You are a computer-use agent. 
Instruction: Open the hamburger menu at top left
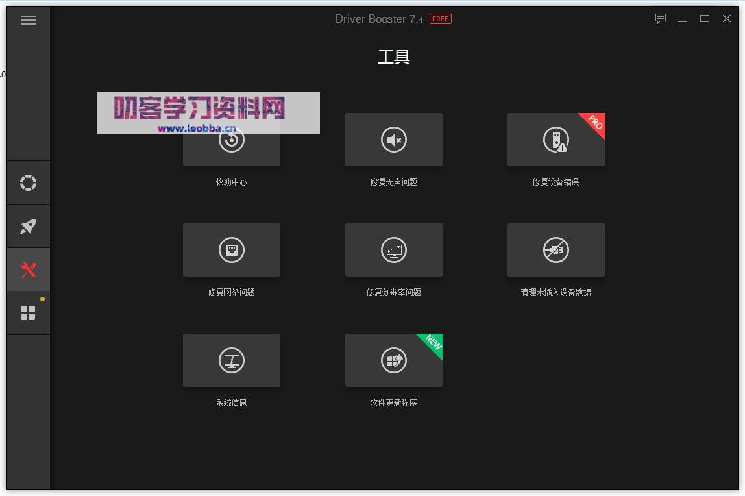tap(28, 20)
